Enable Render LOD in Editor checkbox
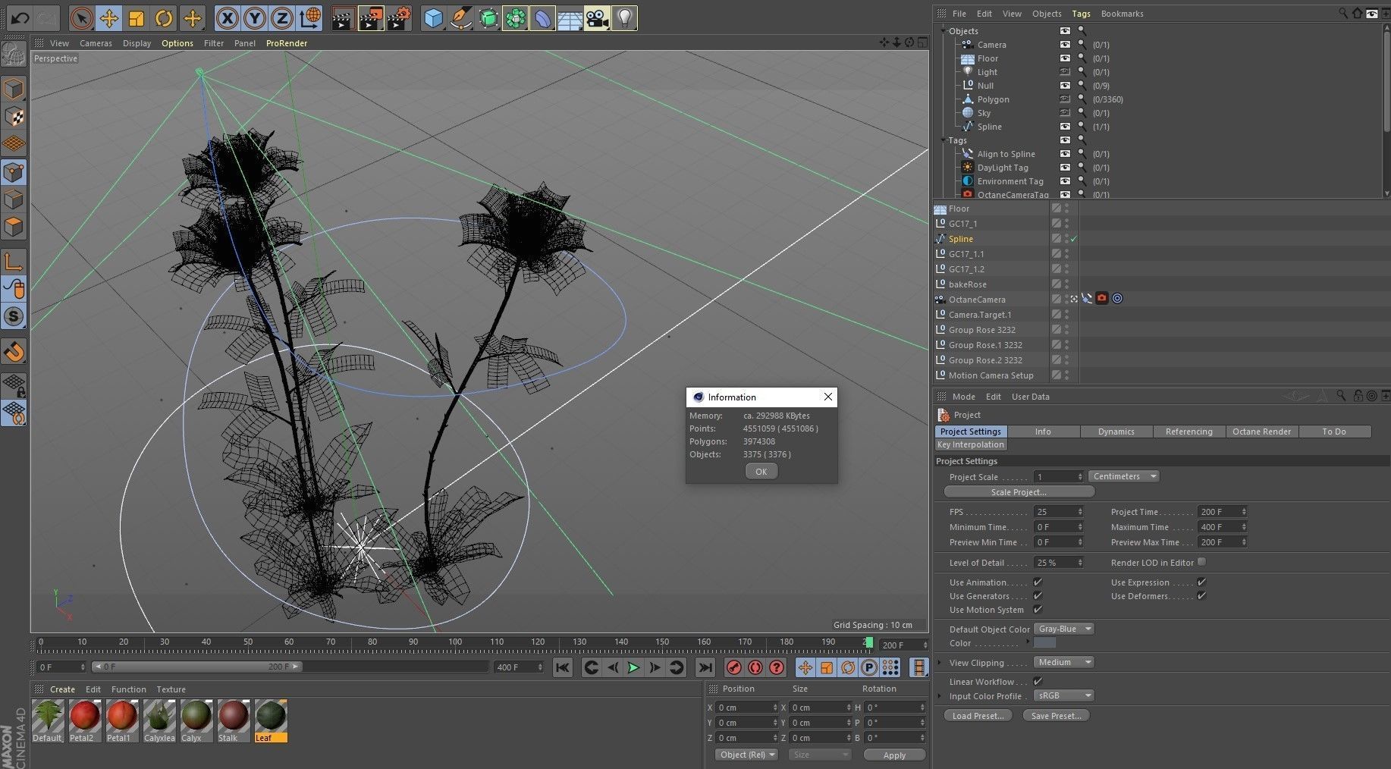The height and width of the screenshot is (769, 1391). point(1201,562)
